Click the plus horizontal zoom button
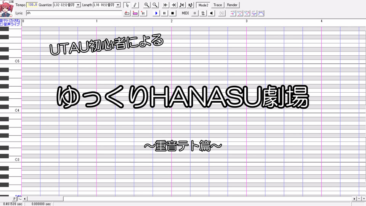 coord(364,199)
